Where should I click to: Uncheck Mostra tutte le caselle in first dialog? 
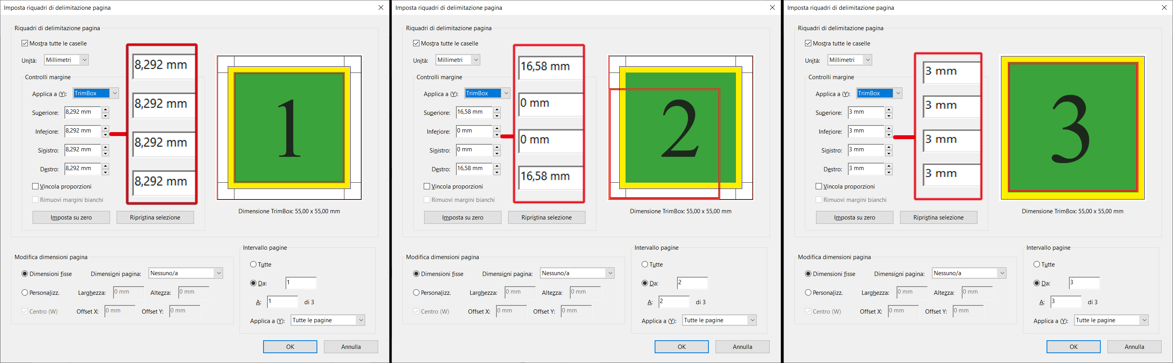[25, 43]
